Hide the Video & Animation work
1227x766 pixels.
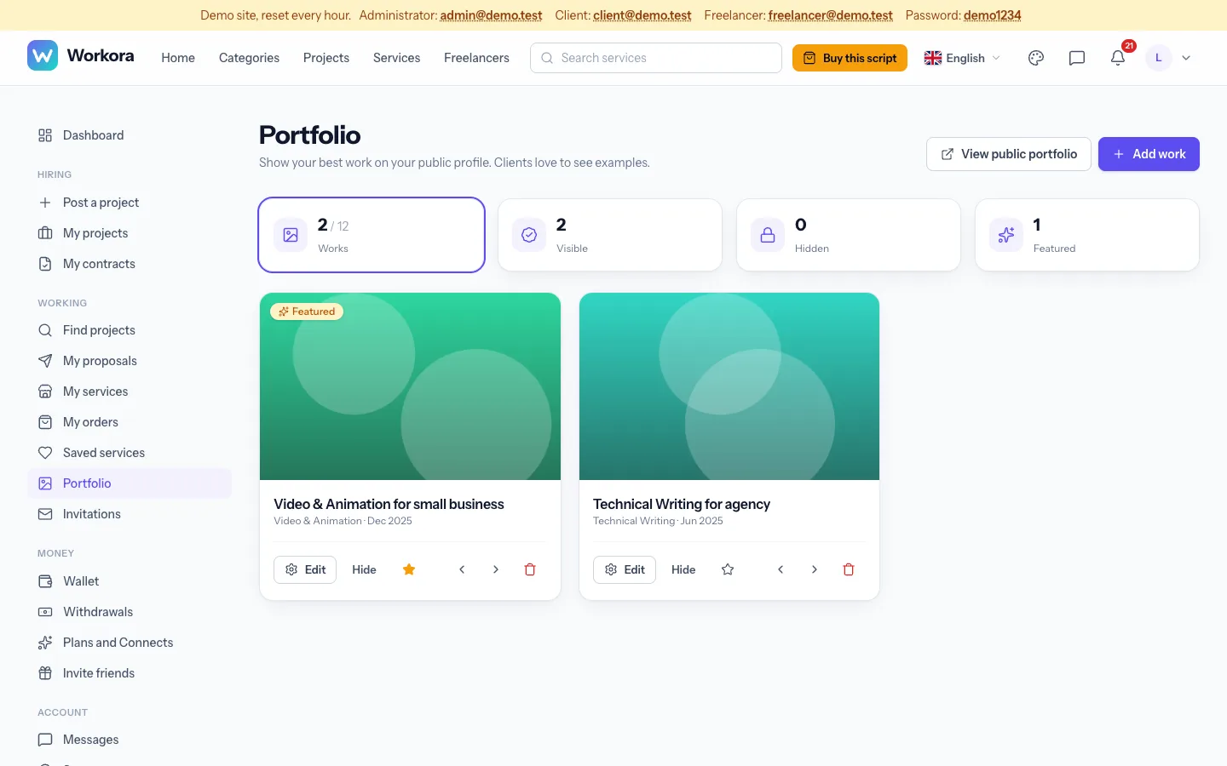pyautogui.click(x=364, y=569)
